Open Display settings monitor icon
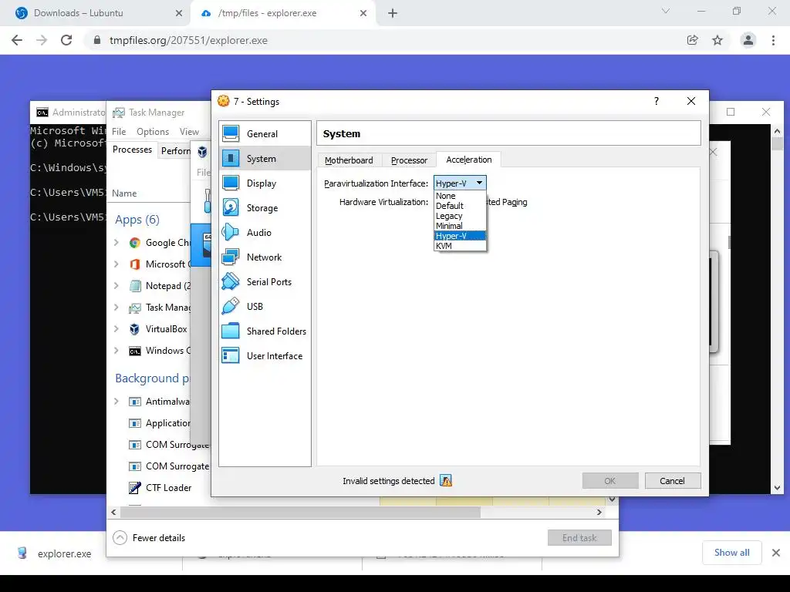 point(231,183)
